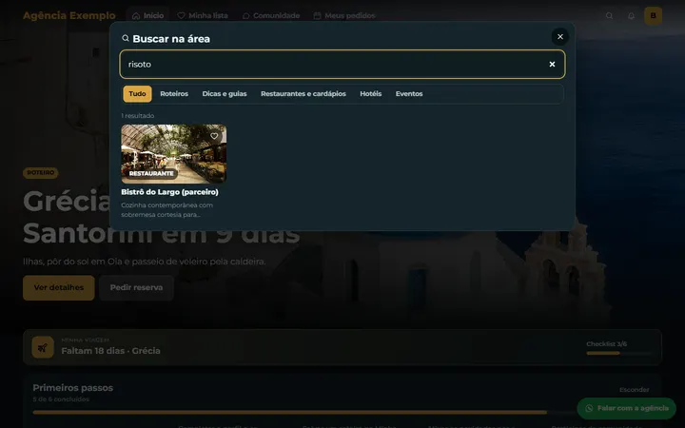Close the Buscar na área dialog
This screenshot has width=685, height=428.
[x=560, y=37]
